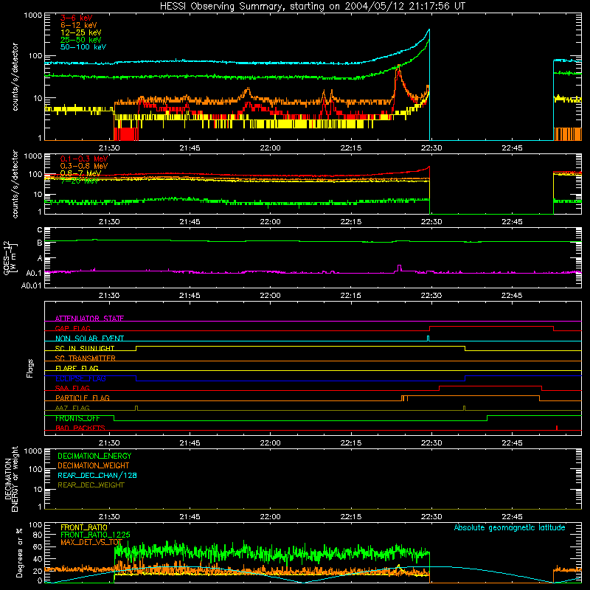Click the red BAD_PACKETS label
This screenshot has width=590, height=590.
pyautogui.click(x=80, y=428)
